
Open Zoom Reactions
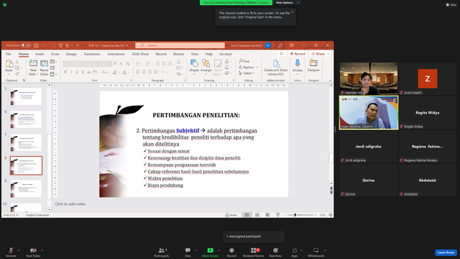[275, 253]
